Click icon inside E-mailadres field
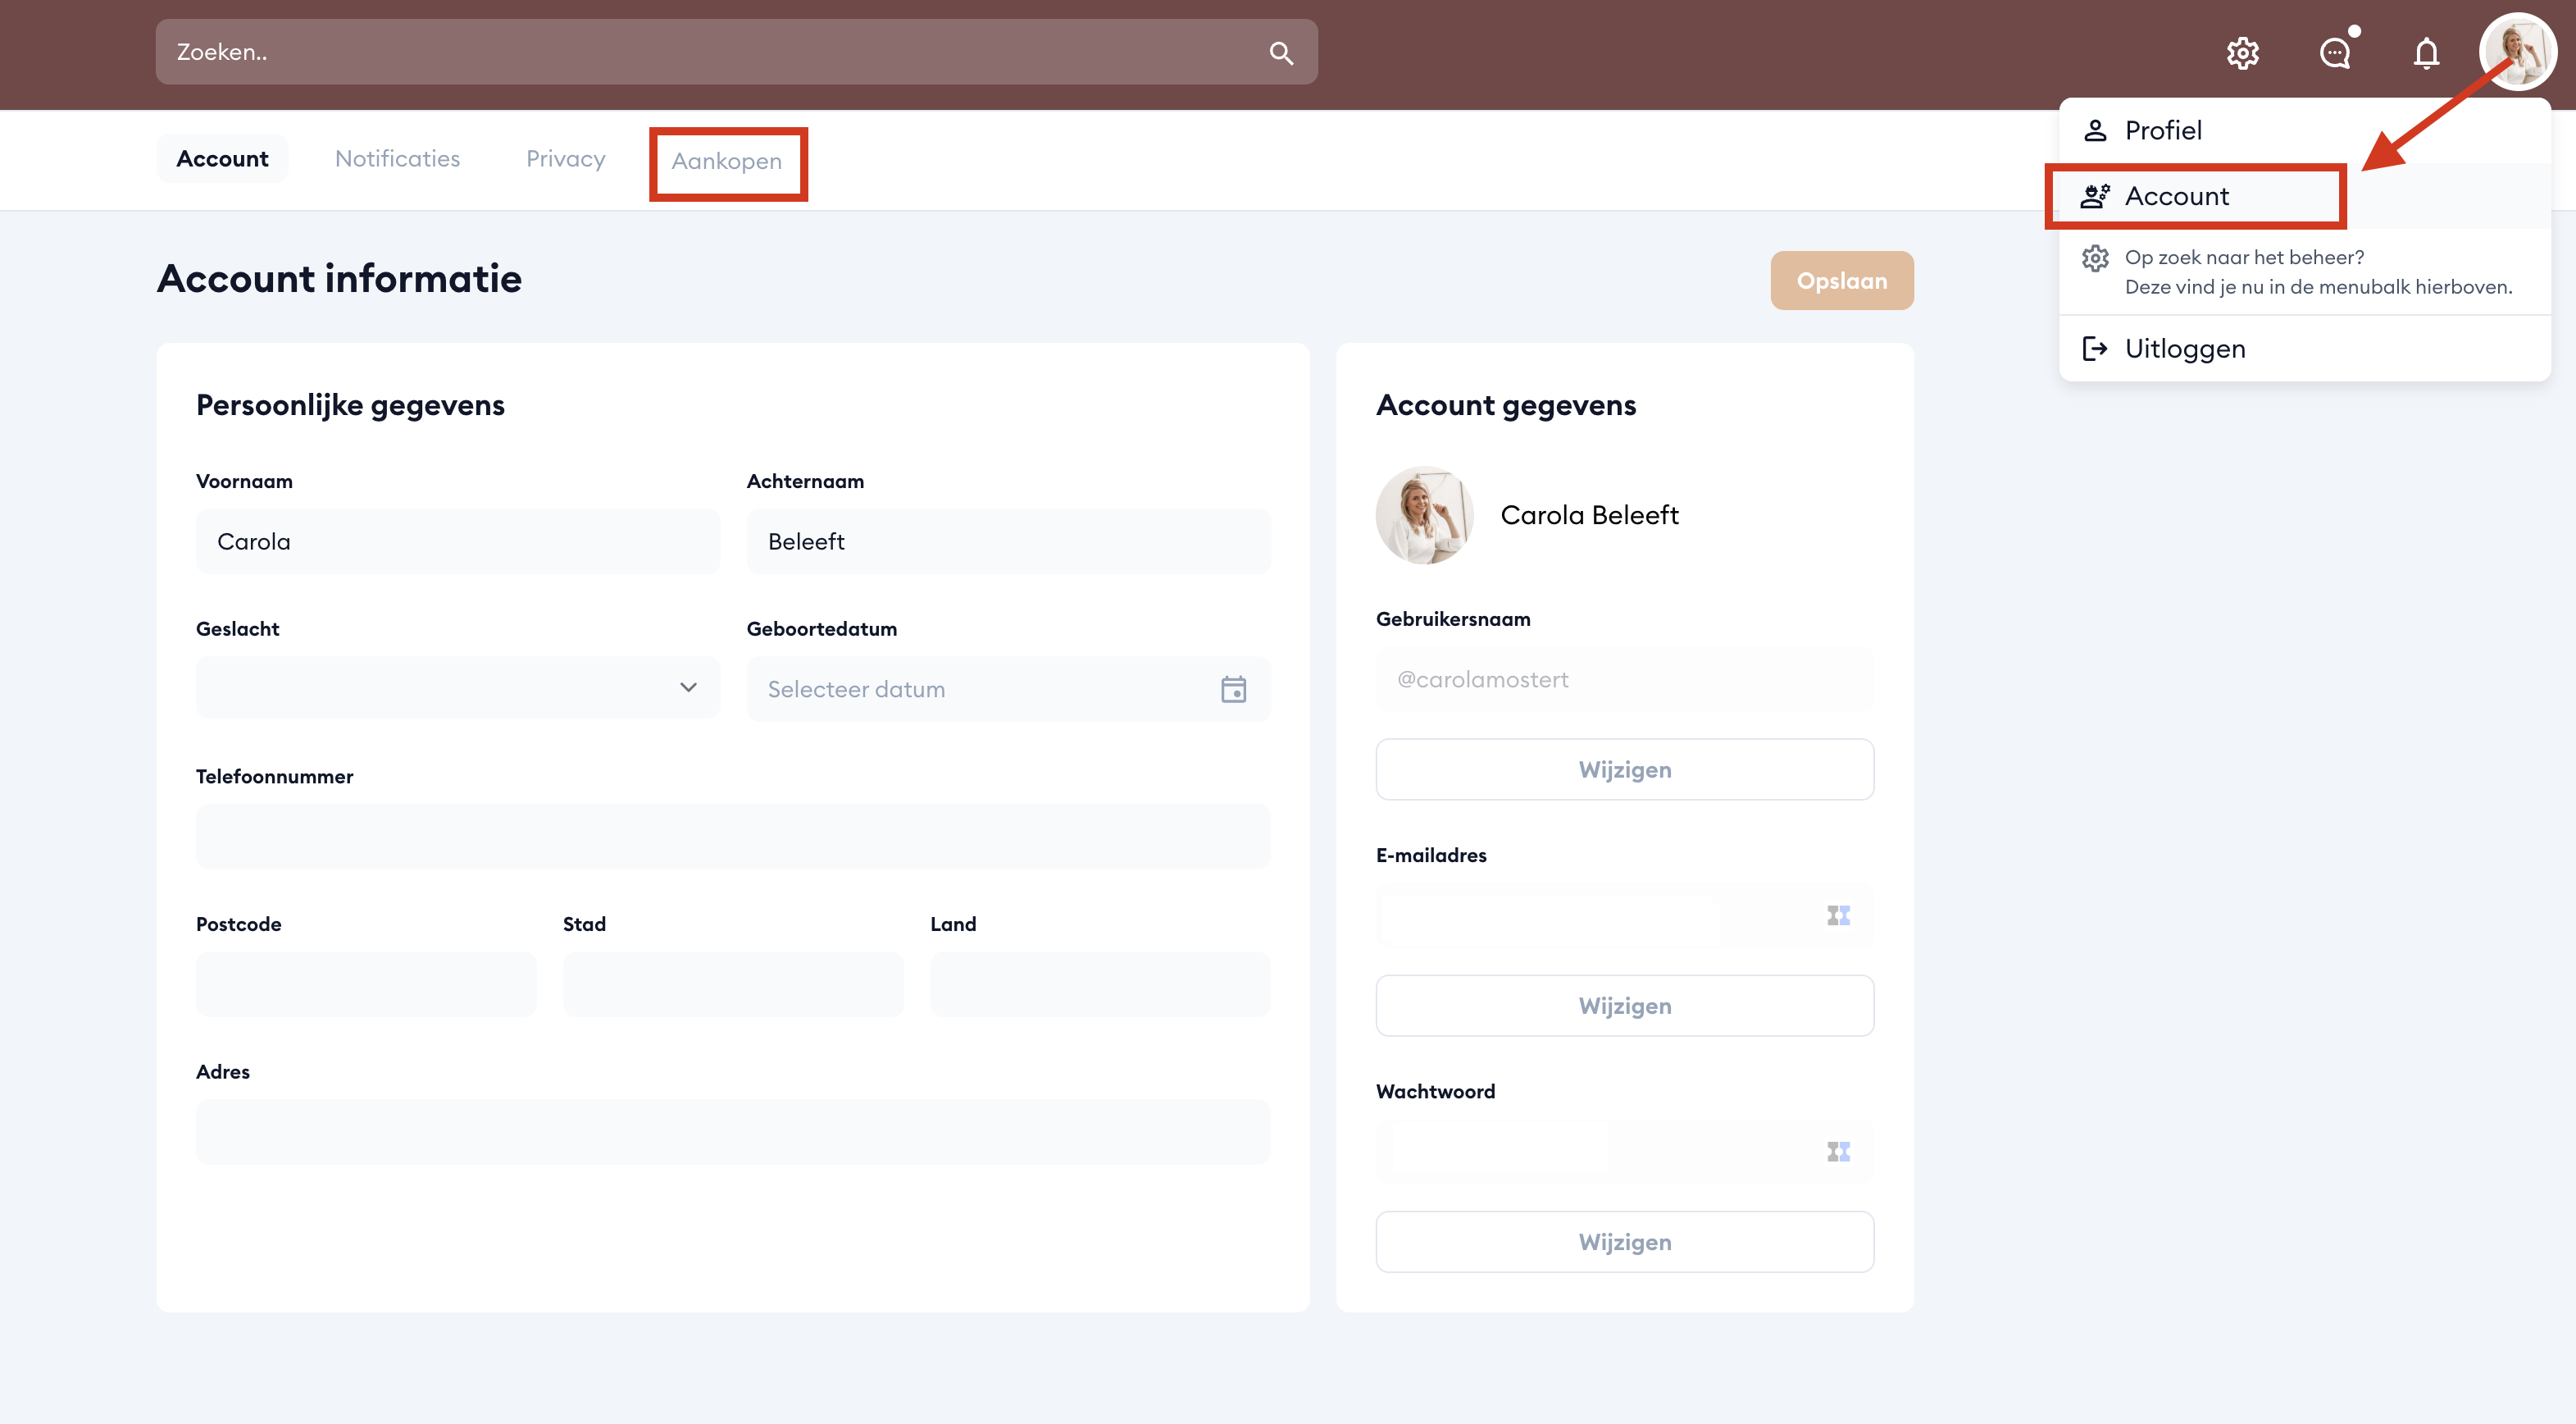This screenshot has height=1424, width=2576. click(x=1838, y=915)
